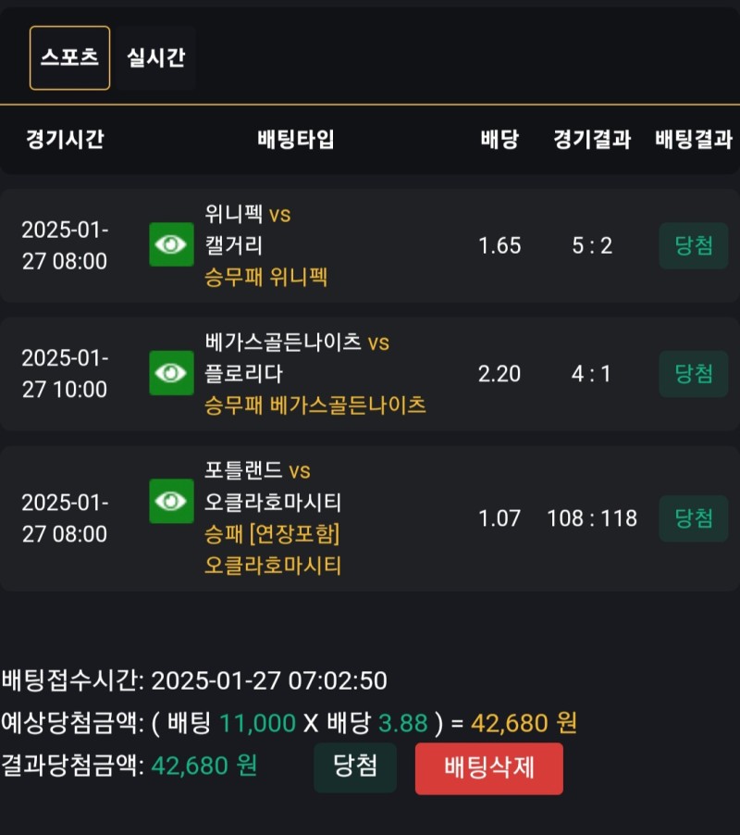Click the eye icon for 베가스골든나이츠 match
The image size is (740, 835).
(x=171, y=373)
